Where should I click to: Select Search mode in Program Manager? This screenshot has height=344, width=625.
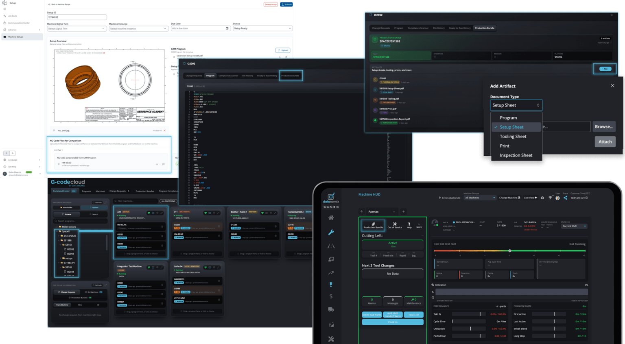coord(94,214)
